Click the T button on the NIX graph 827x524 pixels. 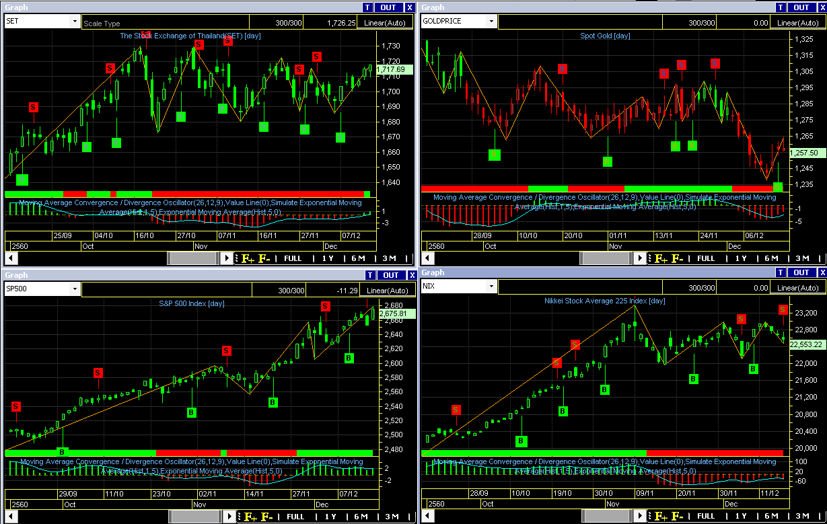point(781,272)
